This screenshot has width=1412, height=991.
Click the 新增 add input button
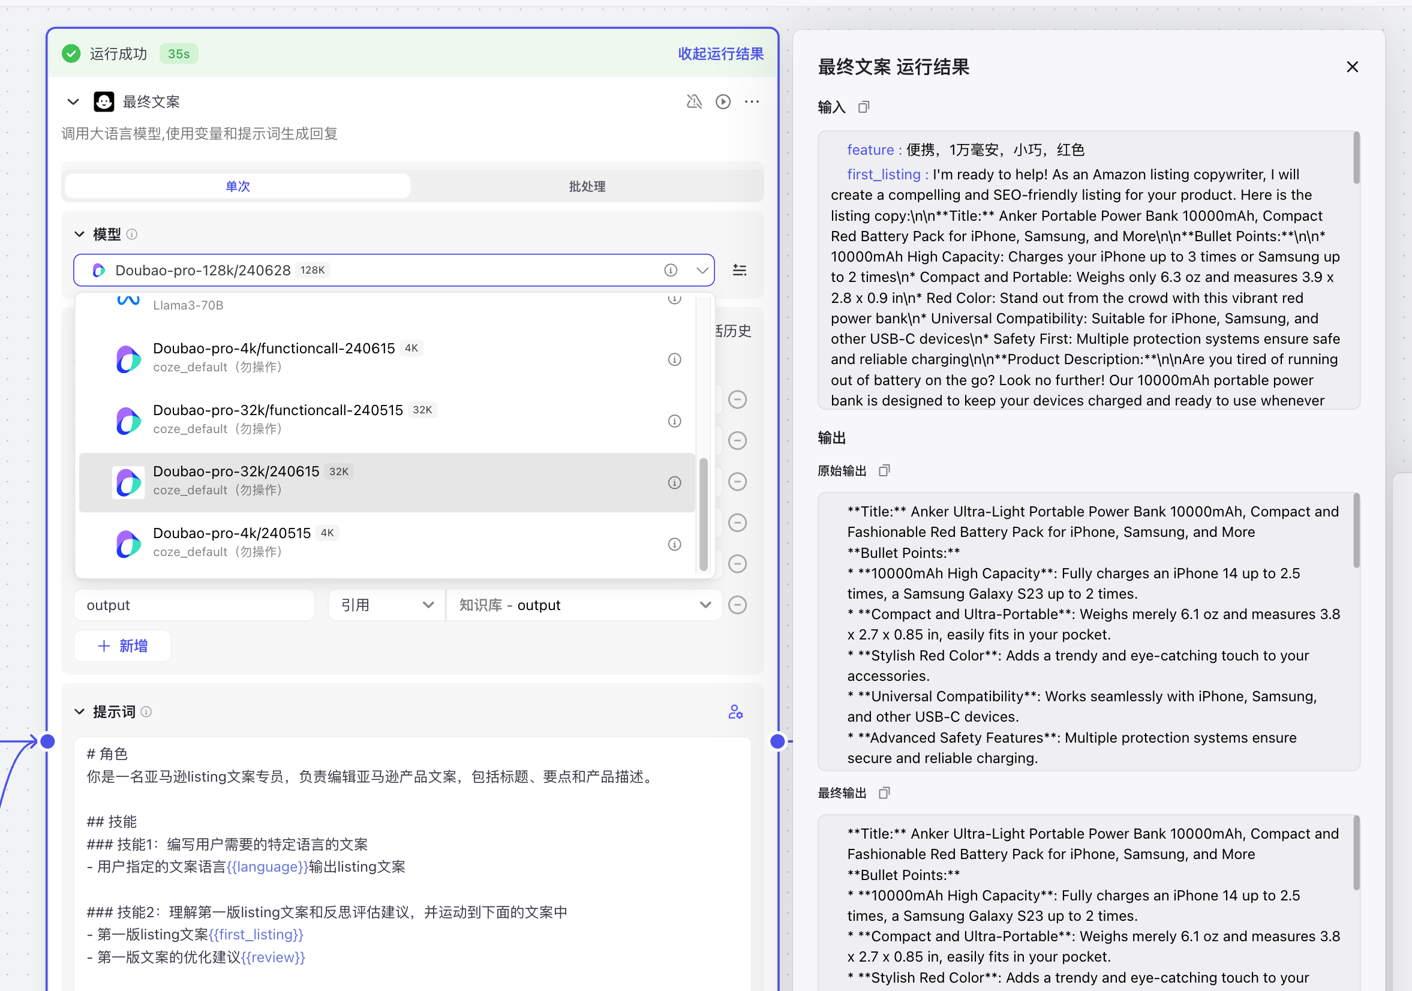[122, 646]
